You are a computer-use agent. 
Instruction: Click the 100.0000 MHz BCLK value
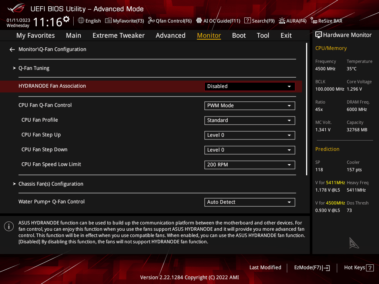coord(330,89)
